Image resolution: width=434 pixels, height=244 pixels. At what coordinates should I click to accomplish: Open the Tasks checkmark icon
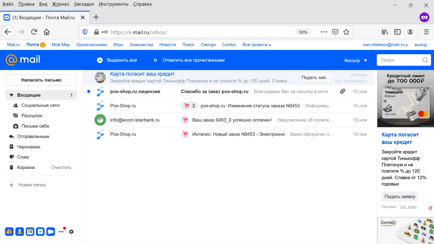click(x=40, y=232)
